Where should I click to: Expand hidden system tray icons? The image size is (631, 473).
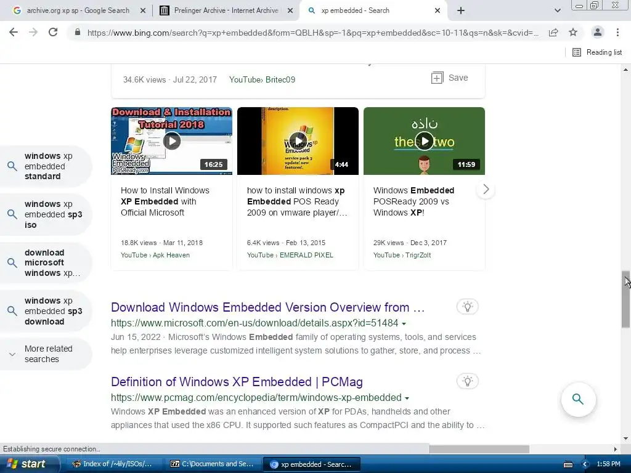click(585, 464)
